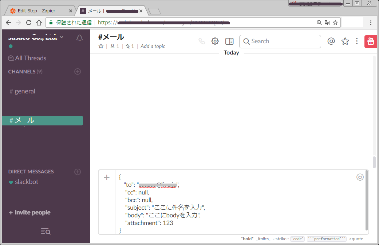Bookmark this page with the address bar star

point(335,22)
